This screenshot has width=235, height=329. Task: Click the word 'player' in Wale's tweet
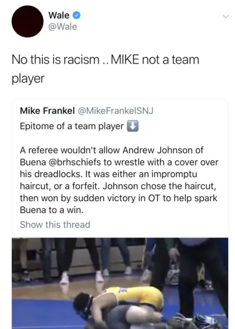[x=28, y=79]
